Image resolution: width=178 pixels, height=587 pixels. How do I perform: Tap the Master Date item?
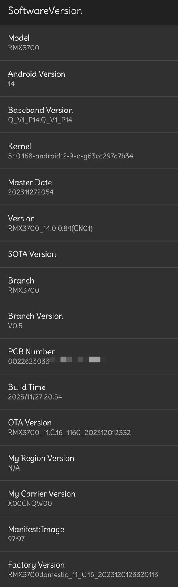[x=89, y=187]
